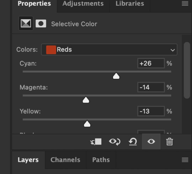Click the Cyan slider handle

[x=116, y=76]
